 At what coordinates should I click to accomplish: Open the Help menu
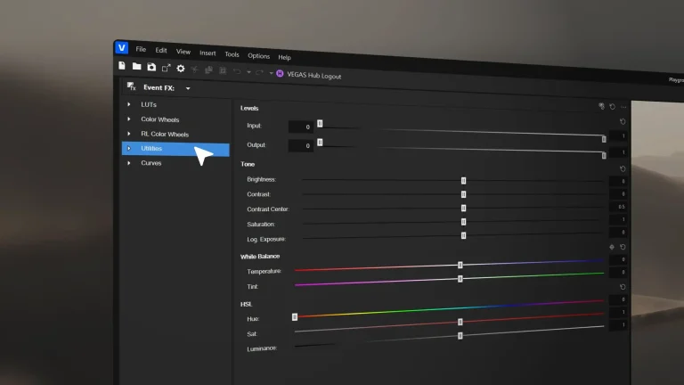[284, 57]
